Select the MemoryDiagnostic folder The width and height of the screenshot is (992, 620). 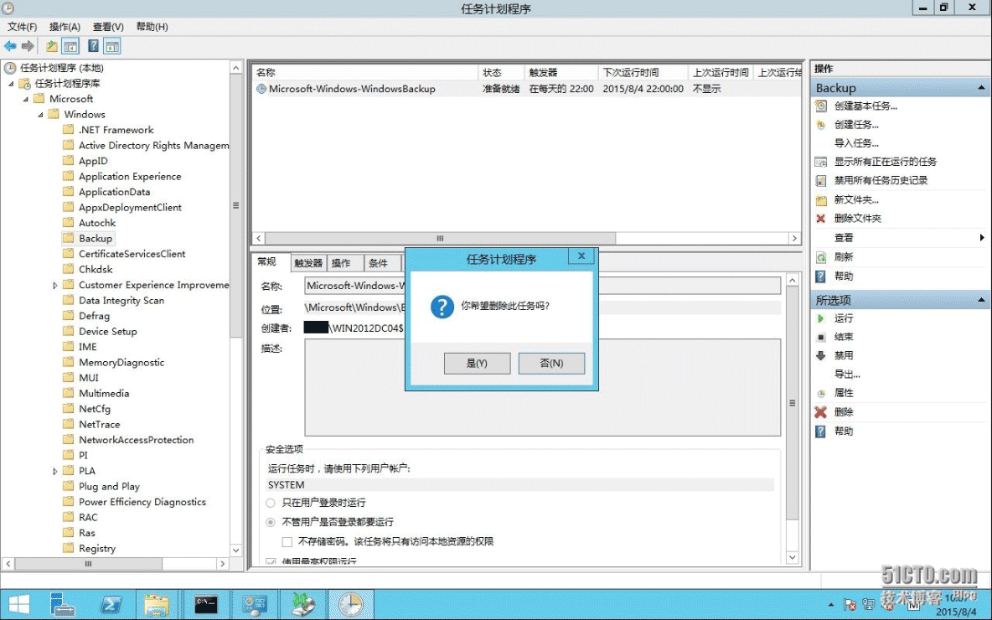pyautogui.click(x=121, y=363)
